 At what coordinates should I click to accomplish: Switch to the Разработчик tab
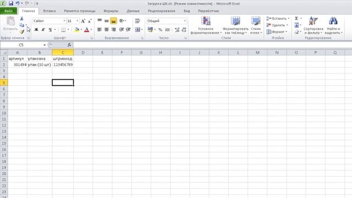pos(208,11)
